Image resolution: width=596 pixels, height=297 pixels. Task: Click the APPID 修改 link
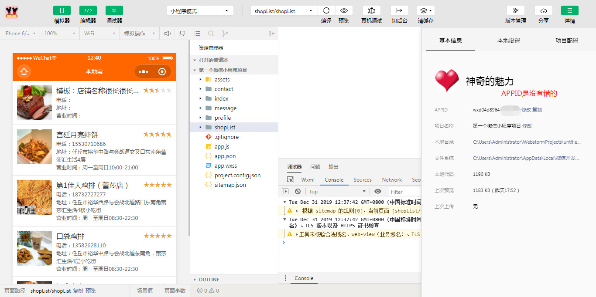(x=526, y=110)
